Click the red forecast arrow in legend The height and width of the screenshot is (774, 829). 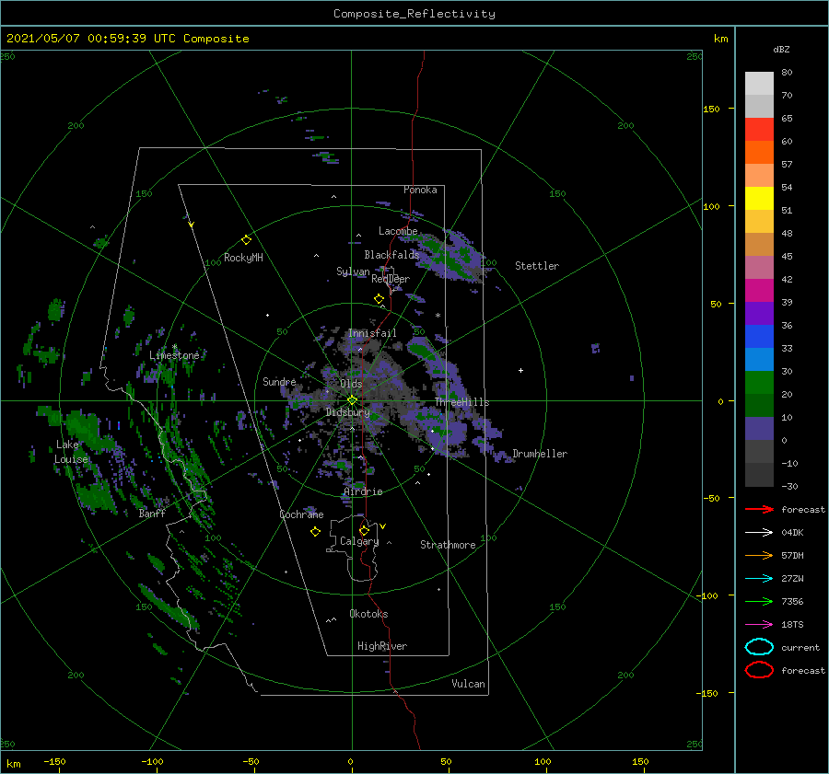[759, 509]
